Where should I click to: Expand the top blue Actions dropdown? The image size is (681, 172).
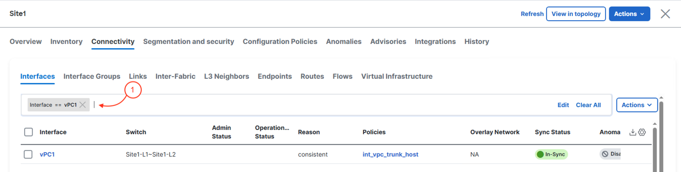tap(629, 14)
